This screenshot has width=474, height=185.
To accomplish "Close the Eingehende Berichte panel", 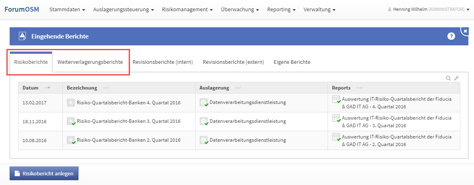I will coord(465,31).
